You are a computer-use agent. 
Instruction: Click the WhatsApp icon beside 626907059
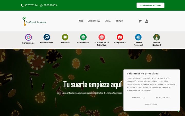(x=41, y=5)
